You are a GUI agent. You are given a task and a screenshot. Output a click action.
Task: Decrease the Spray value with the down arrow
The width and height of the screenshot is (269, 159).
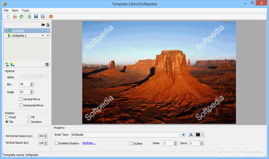pyautogui.click(x=201, y=144)
